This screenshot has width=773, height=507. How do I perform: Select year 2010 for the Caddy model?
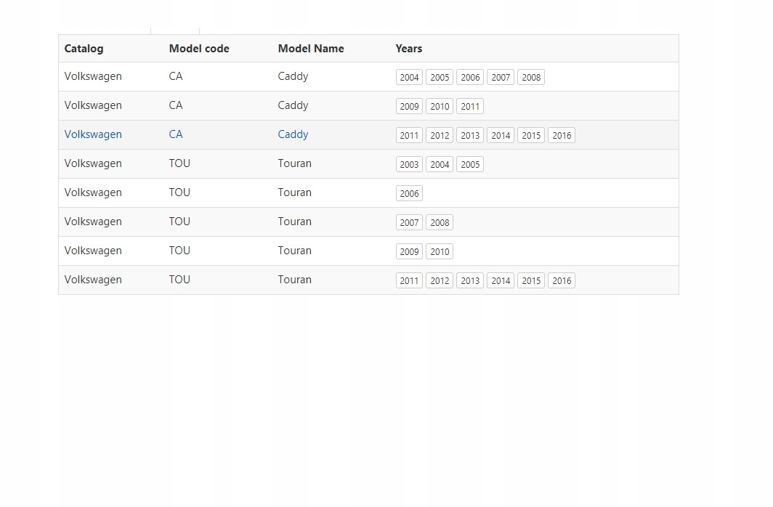coord(440,107)
